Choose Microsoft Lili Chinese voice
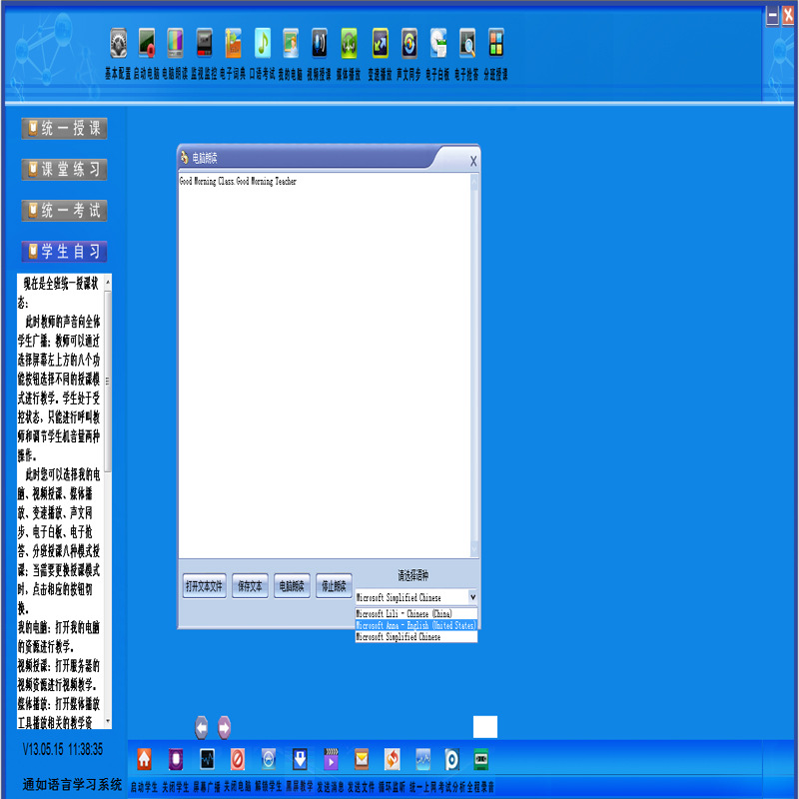799x799 pixels. coord(415,613)
